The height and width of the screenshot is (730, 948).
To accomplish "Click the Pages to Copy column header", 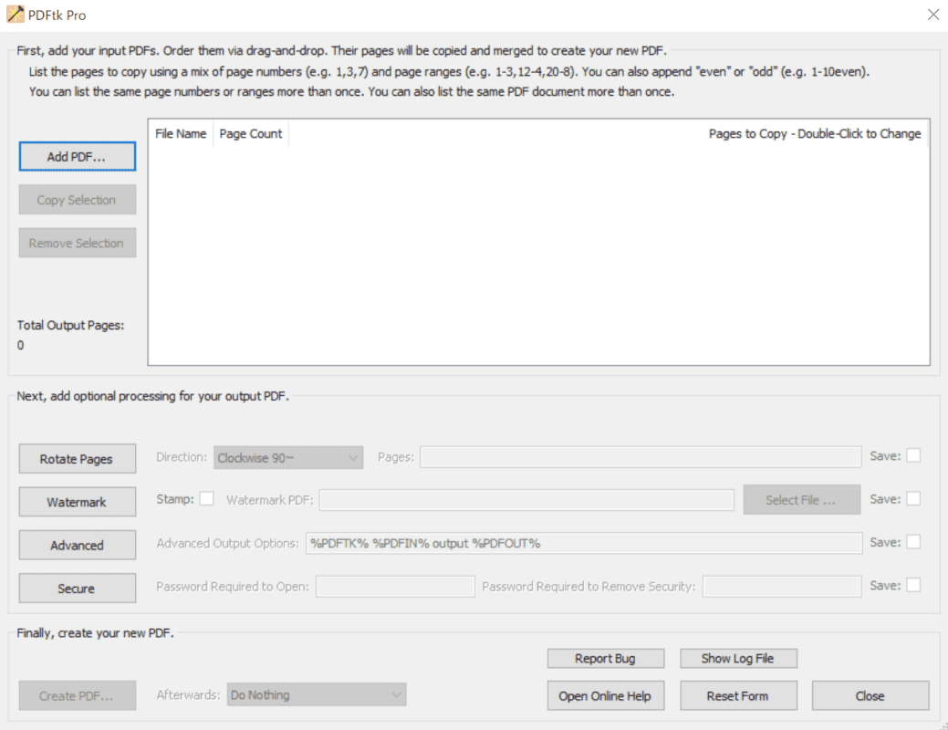I will (x=815, y=133).
